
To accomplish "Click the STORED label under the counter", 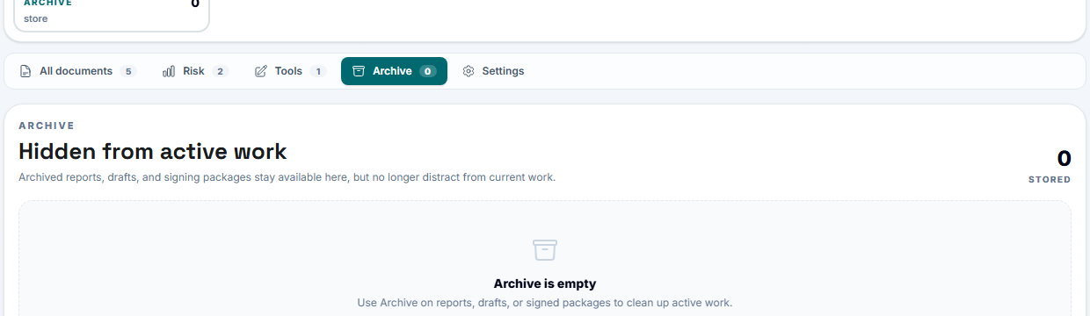I will tap(1050, 179).
